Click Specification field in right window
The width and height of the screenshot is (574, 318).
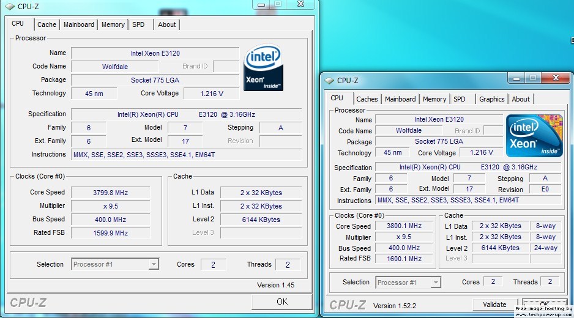pos(468,167)
